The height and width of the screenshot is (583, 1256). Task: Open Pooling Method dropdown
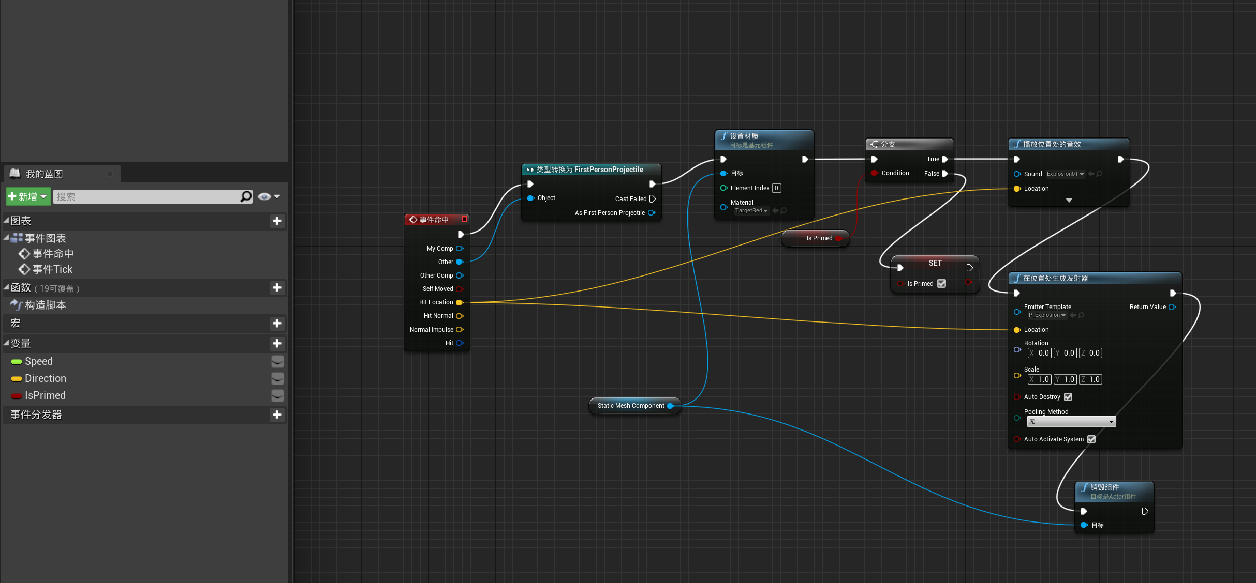coord(1071,422)
